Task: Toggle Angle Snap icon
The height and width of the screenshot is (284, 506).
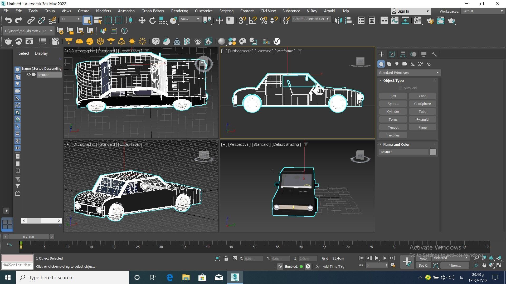Action: 253,21
